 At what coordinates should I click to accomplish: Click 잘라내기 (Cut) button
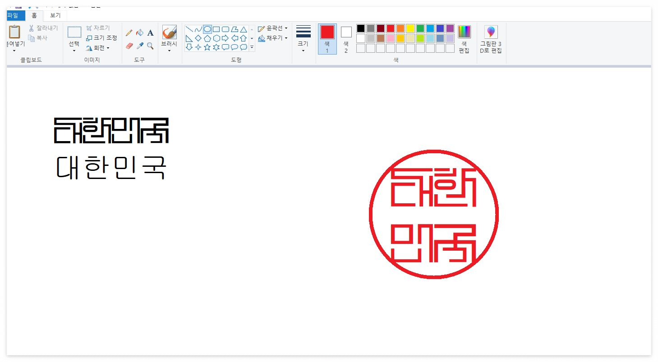43,28
